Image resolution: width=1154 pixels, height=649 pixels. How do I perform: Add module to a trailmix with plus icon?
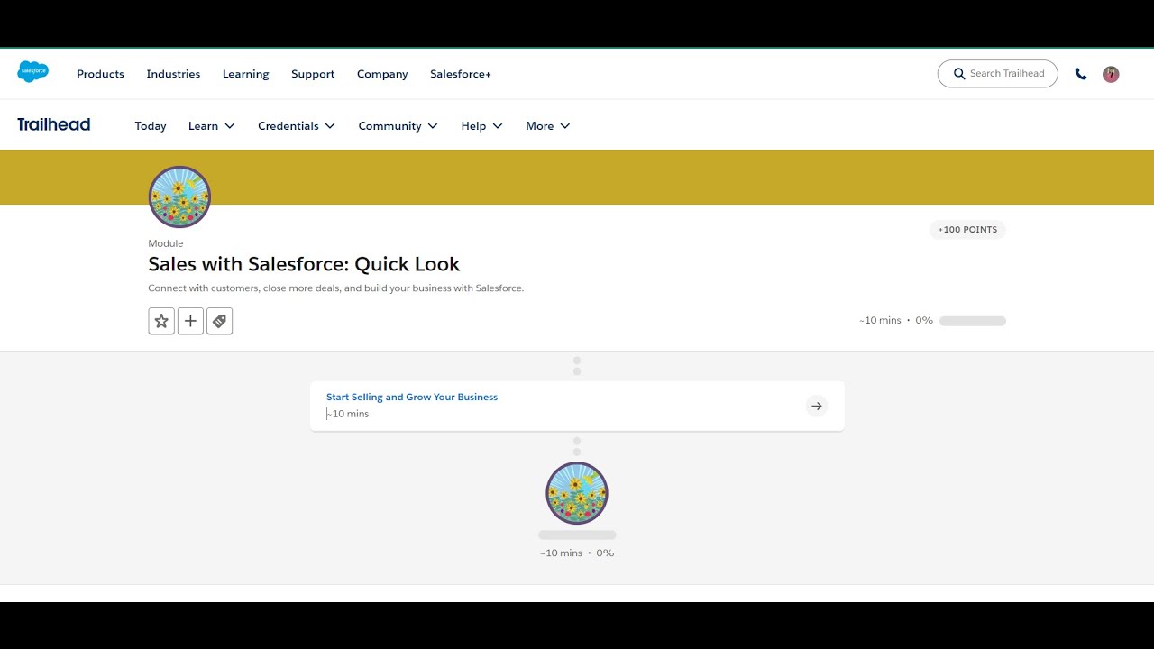(190, 321)
